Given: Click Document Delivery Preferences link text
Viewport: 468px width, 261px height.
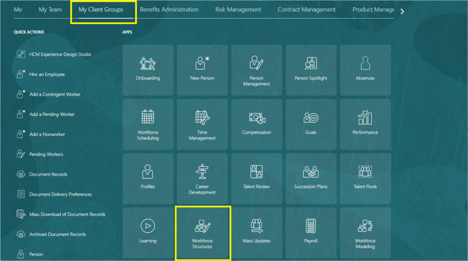Looking at the screenshot, I should pos(61,194).
